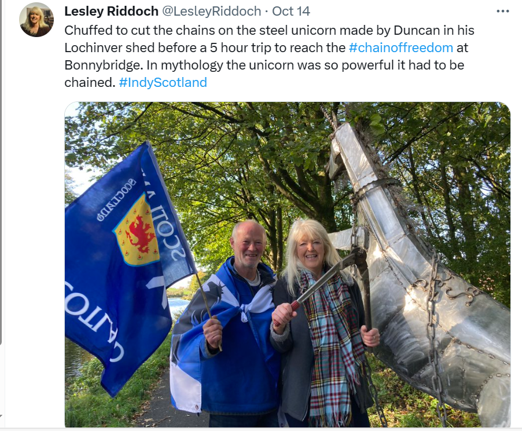This screenshot has width=522, height=431.
Task: Click the word "Bonnybridge" in the tweet
Action: (x=103, y=65)
